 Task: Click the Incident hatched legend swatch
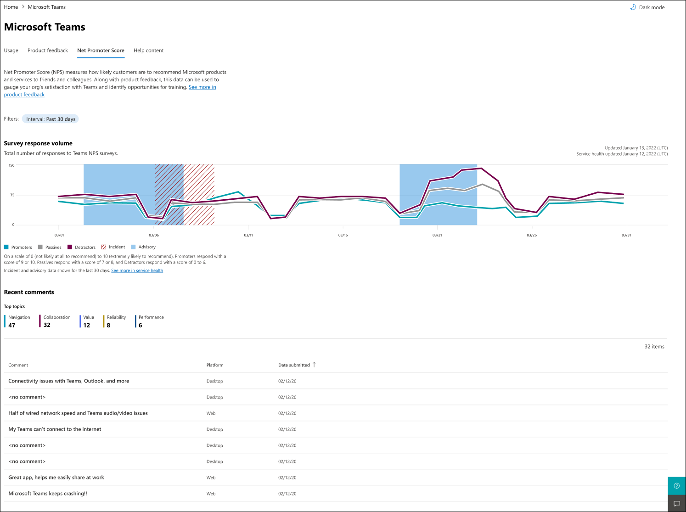click(x=104, y=247)
